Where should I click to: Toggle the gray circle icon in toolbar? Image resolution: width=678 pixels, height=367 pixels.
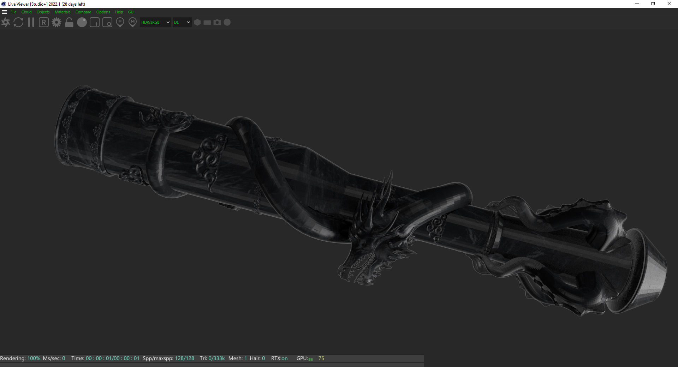click(x=227, y=23)
